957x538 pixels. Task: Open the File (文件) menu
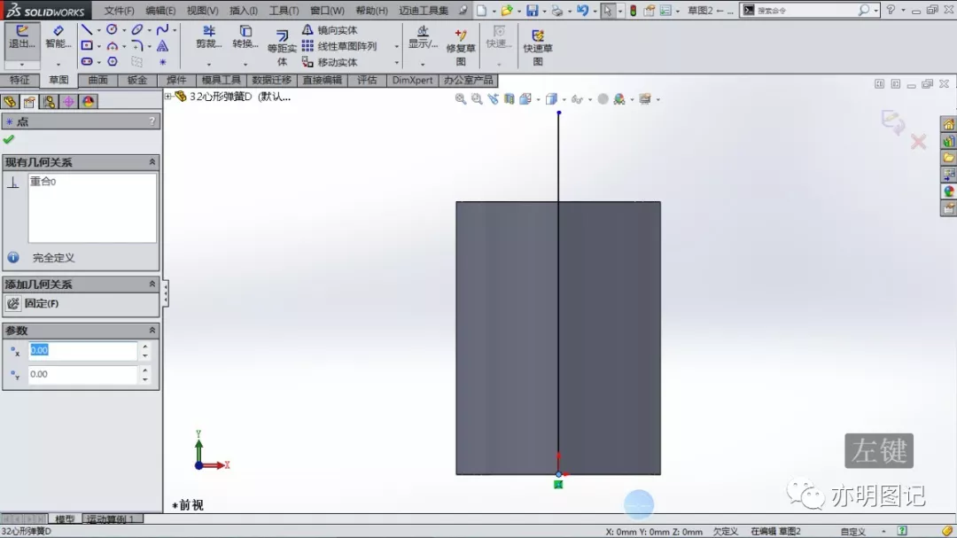pos(119,11)
